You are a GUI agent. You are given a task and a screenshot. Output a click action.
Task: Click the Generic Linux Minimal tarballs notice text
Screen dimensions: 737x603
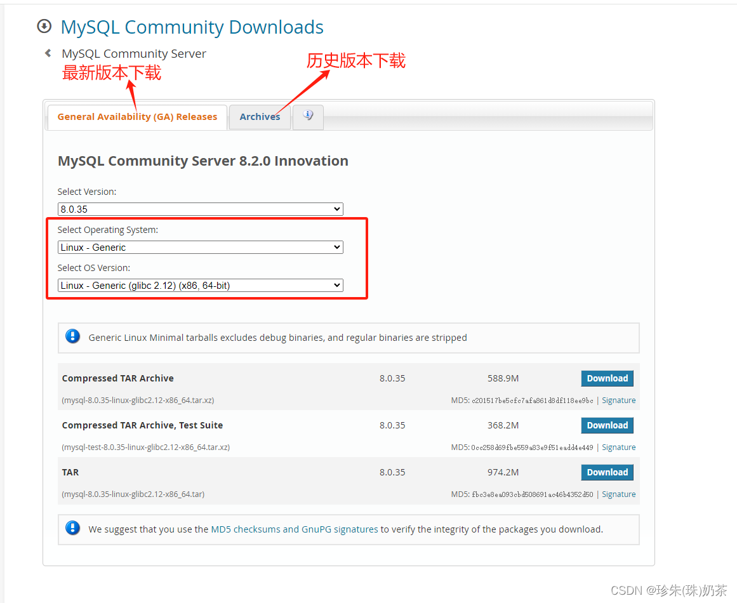click(278, 338)
